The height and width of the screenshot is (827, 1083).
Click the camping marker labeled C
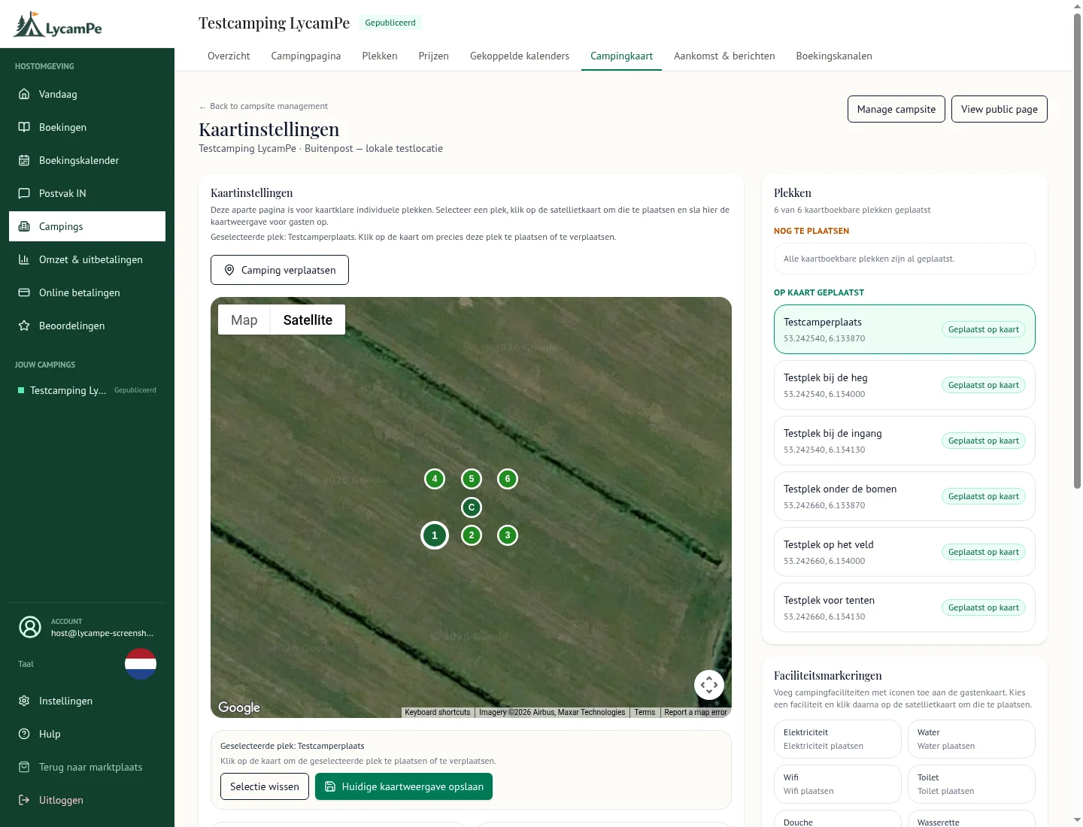(472, 507)
